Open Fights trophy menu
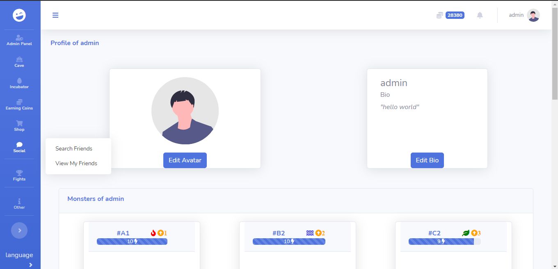558x269 pixels. coord(19,175)
